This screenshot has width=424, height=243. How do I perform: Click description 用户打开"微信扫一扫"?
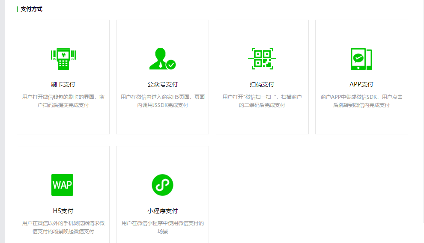coord(262,101)
